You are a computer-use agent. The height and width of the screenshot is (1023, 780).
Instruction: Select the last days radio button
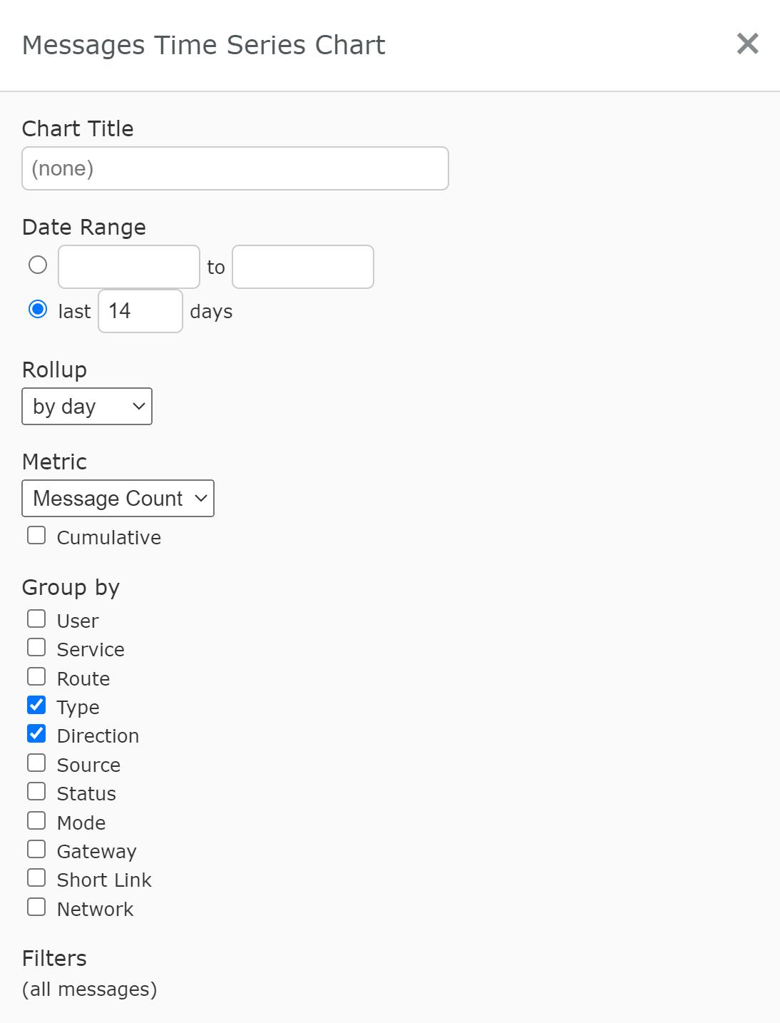point(38,310)
